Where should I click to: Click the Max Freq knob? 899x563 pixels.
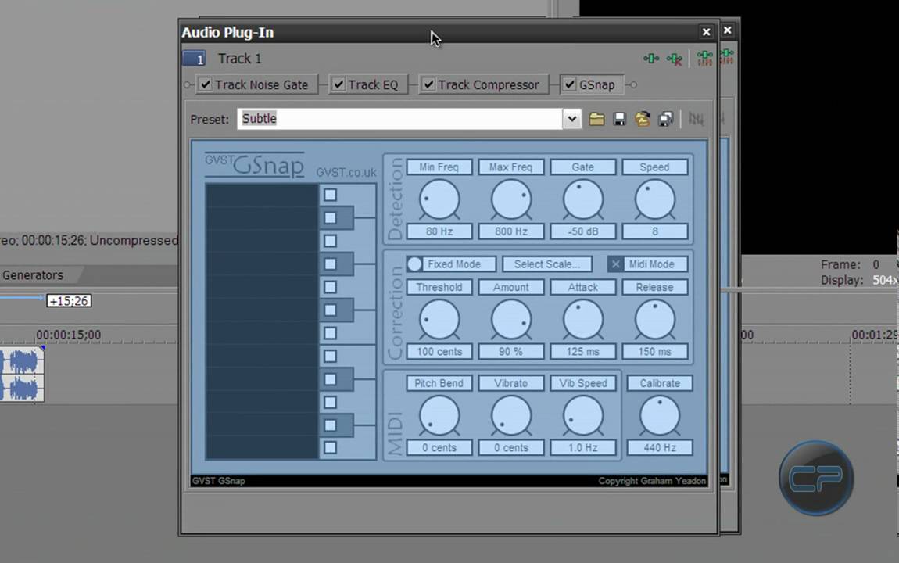tap(510, 199)
